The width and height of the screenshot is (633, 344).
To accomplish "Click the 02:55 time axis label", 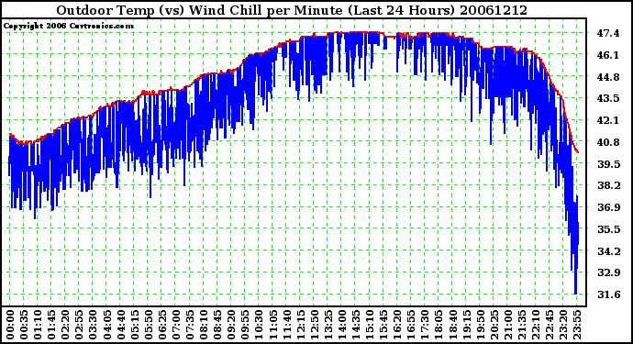I will [79, 325].
